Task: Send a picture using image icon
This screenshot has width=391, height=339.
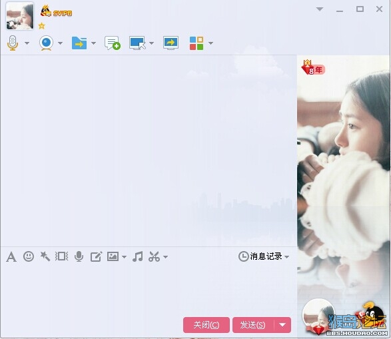Action: pos(113,256)
